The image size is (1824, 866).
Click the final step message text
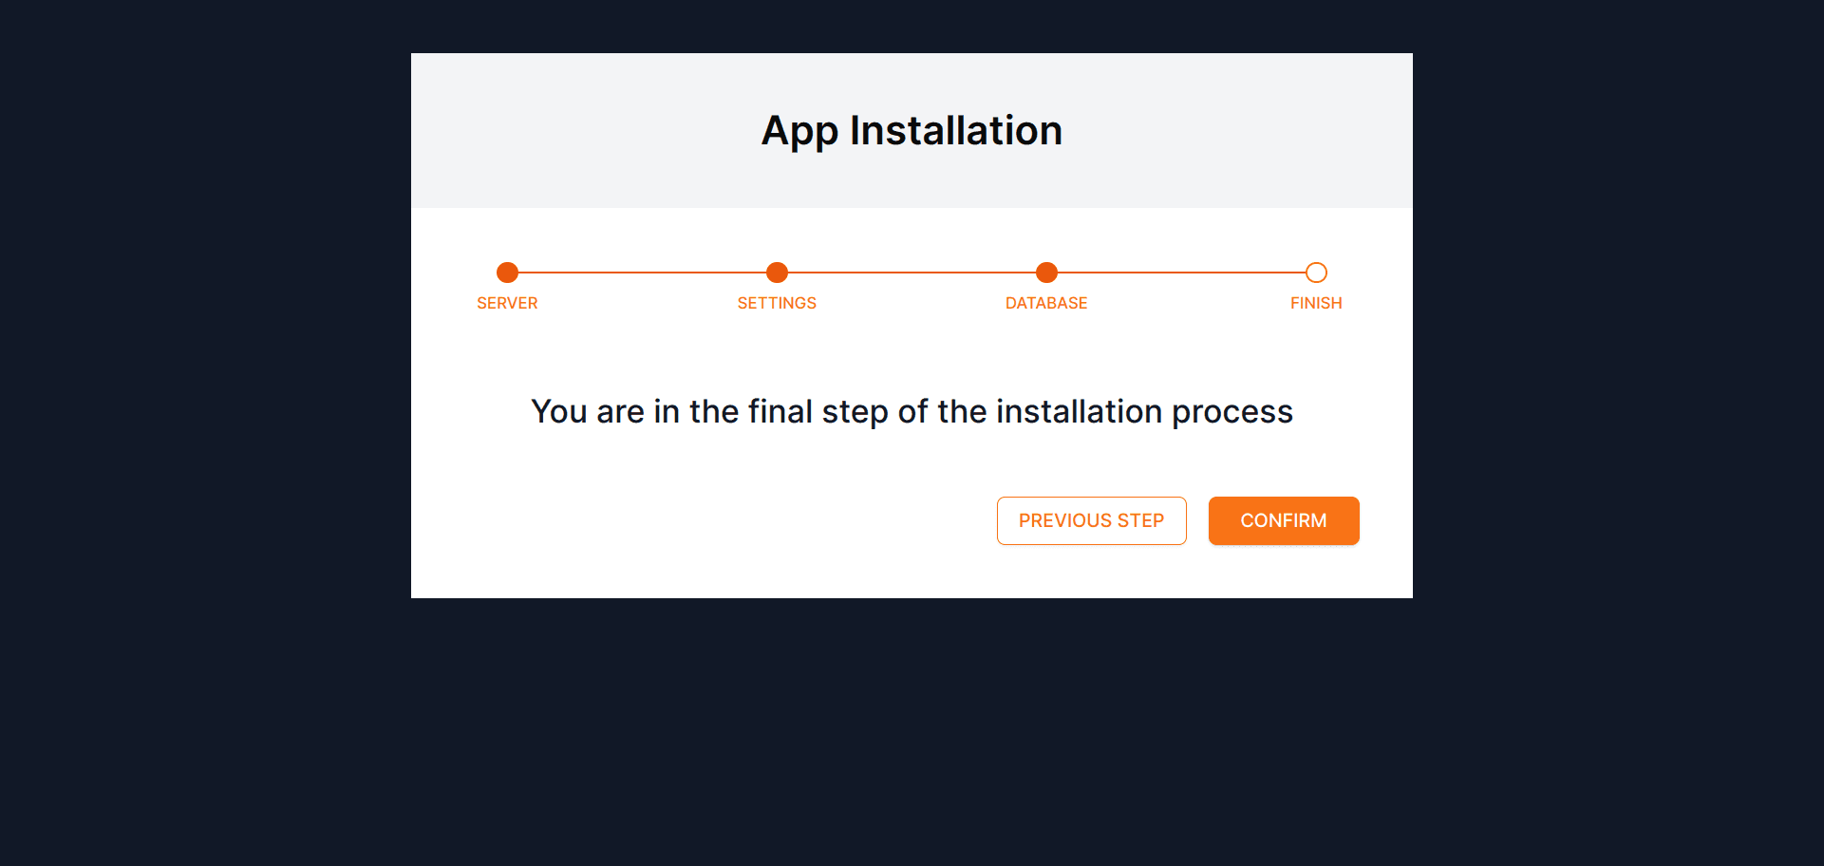coord(912,411)
